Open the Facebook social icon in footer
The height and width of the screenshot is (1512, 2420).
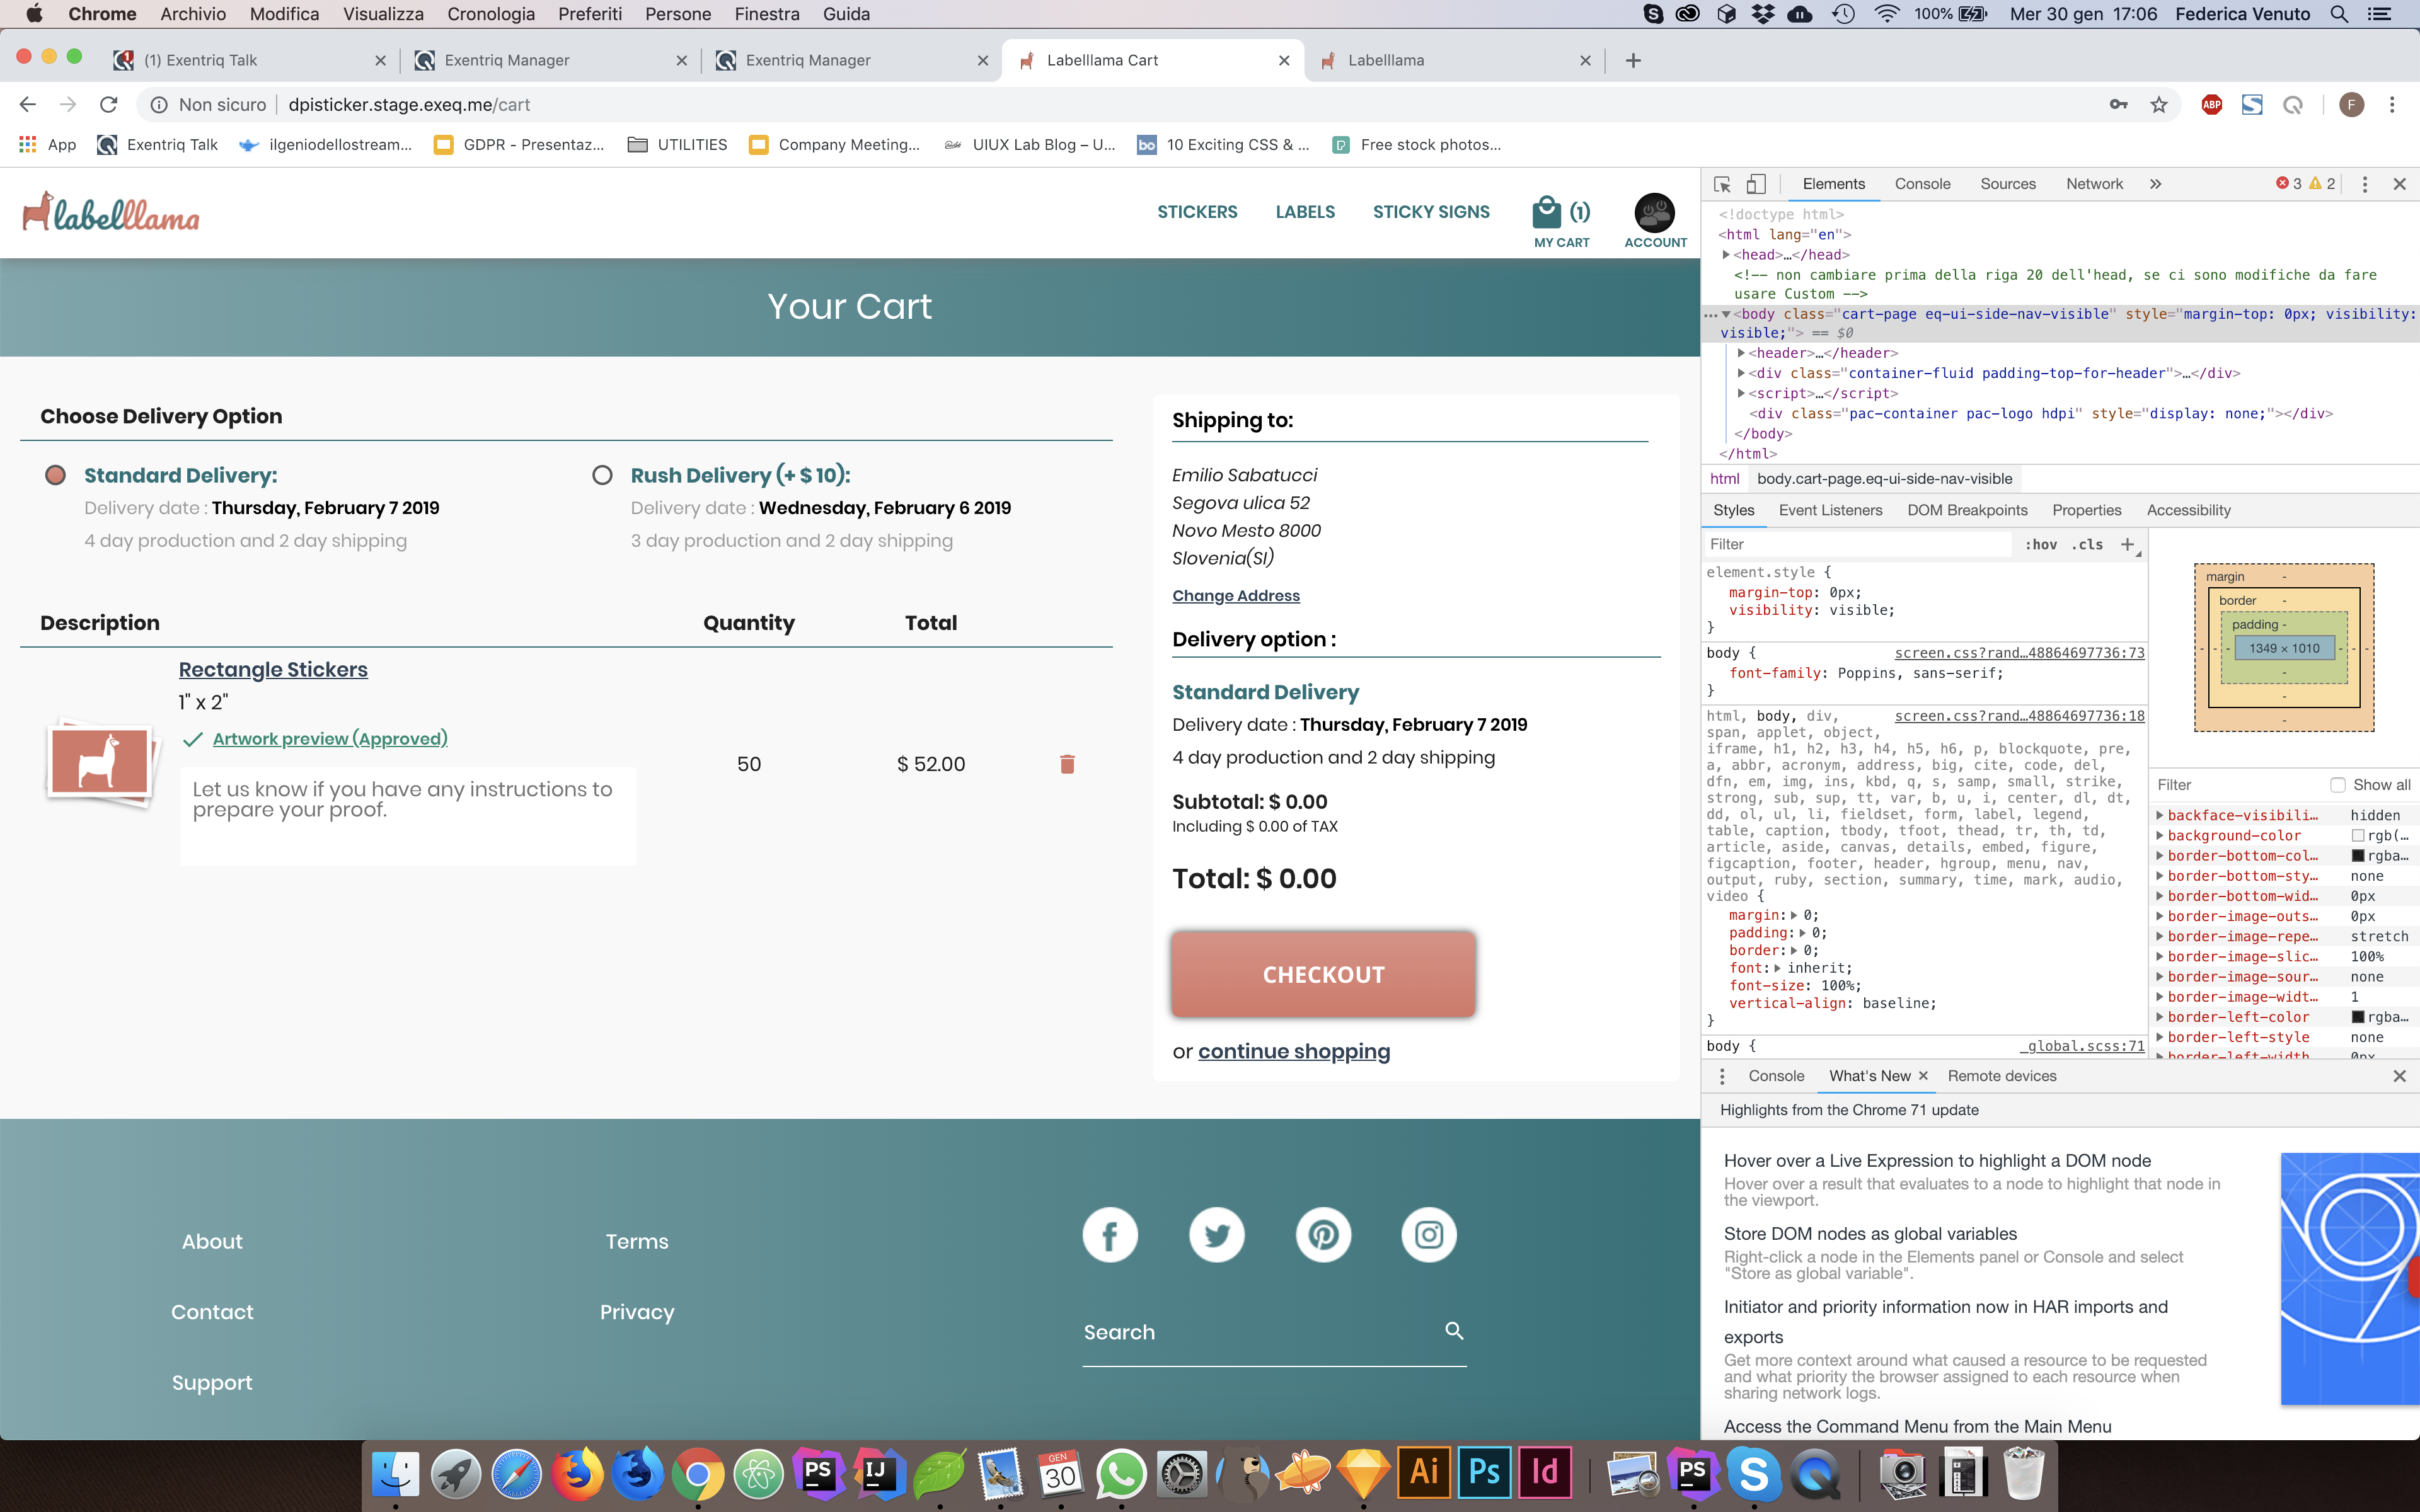(1110, 1235)
